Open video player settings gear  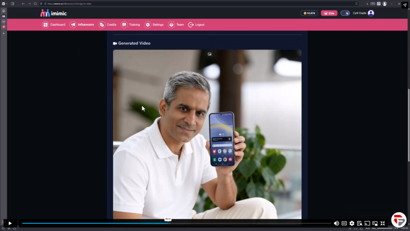(x=352, y=223)
